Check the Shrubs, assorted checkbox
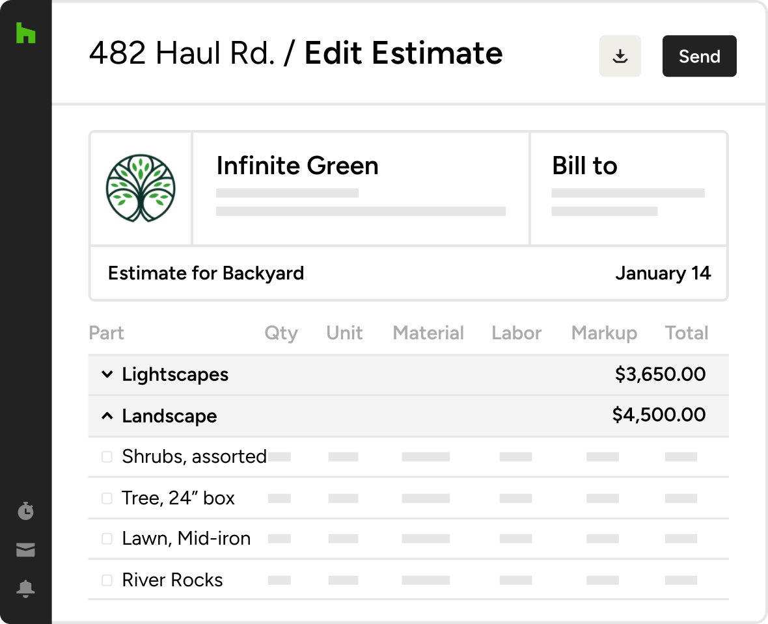 point(107,457)
